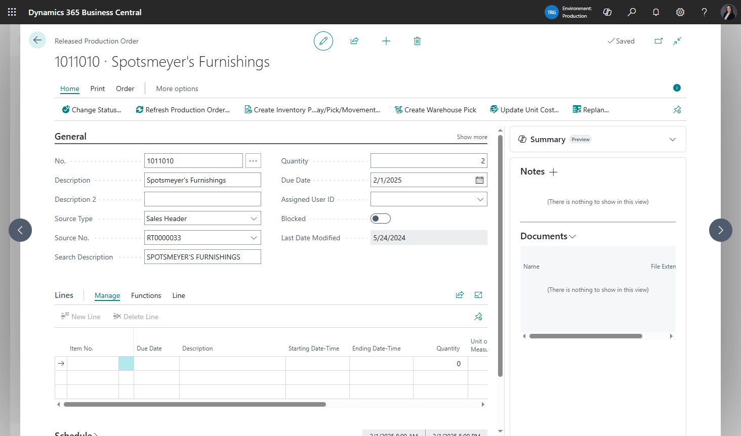Open the Line menu in Lines
Image resolution: width=741 pixels, height=436 pixels.
(179, 295)
